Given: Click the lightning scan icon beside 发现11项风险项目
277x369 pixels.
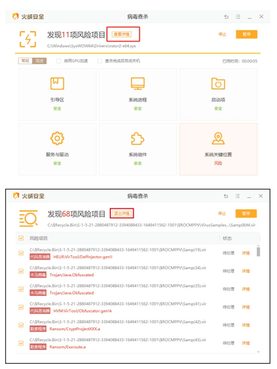Looking at the screenshot, I should tap(28, 39).
